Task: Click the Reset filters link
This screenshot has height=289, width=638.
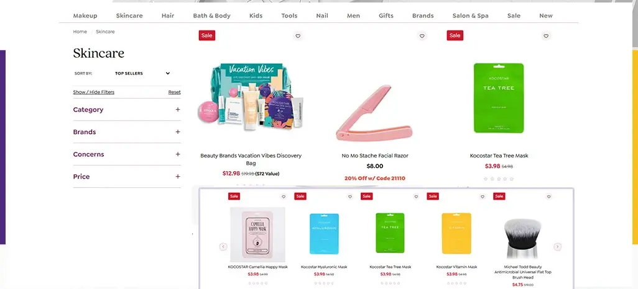Action: tap(175, 92)
